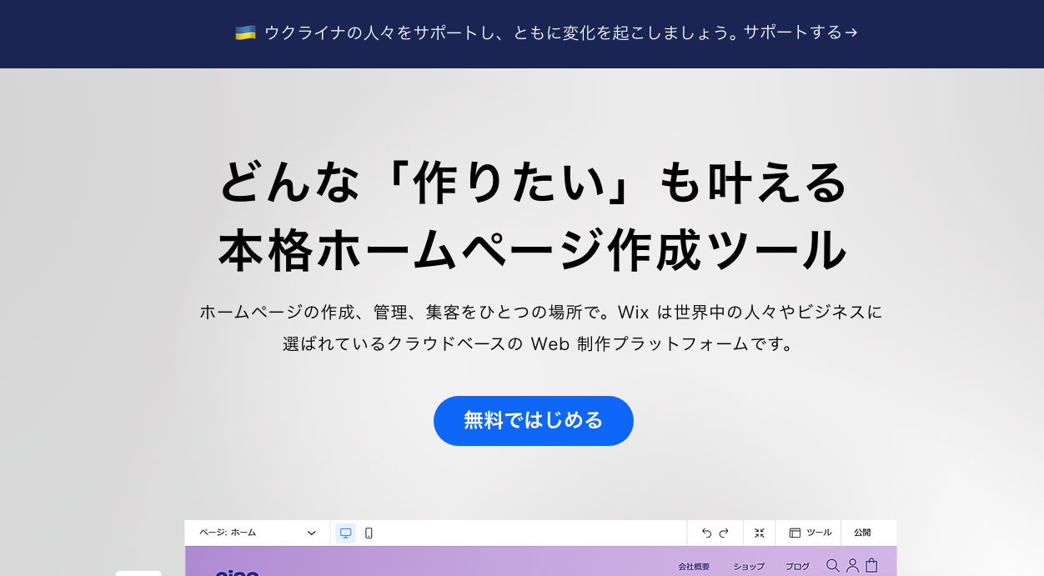Click the user account icon in the preview site
The width and height of the screenshot is (1044, 576).
coord(852,565)
